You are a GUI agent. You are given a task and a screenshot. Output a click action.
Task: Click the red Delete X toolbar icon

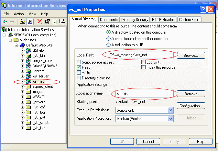40,22
